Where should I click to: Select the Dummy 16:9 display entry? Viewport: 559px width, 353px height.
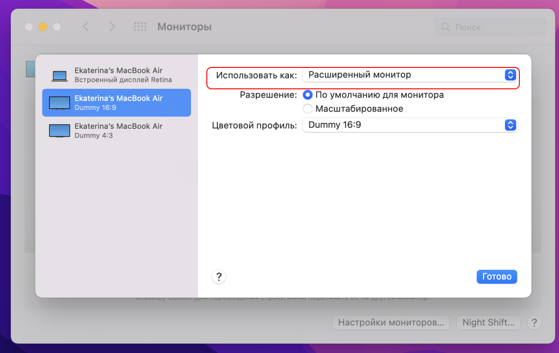116,103
